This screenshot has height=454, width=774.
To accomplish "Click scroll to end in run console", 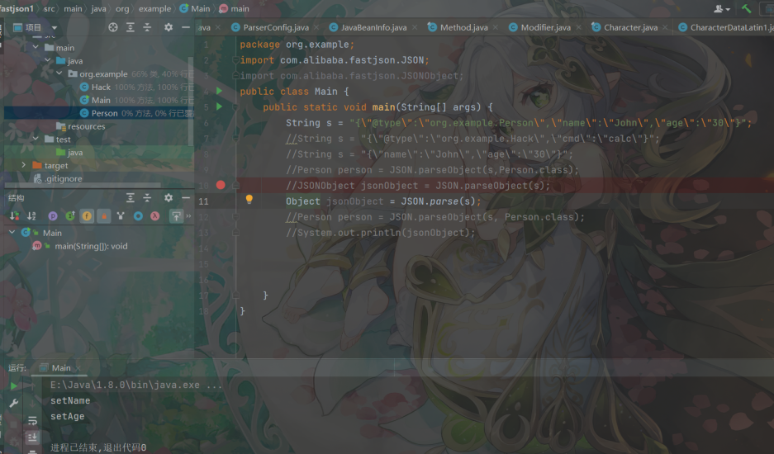I will tap(32, 437).
